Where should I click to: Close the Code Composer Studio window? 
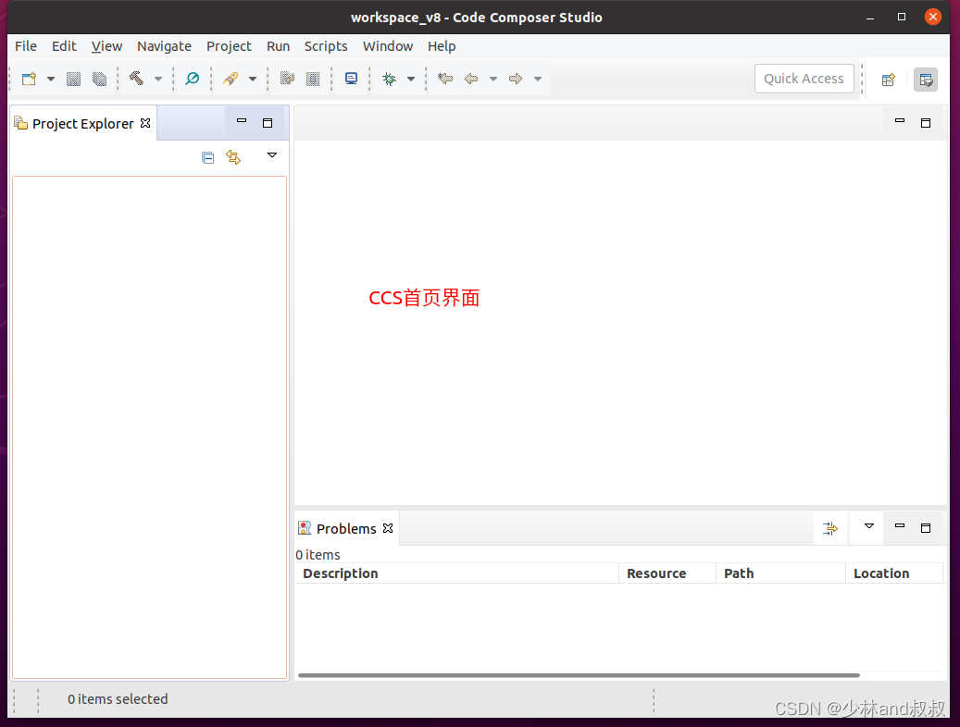pyautogui.click(x=932, y=18)
